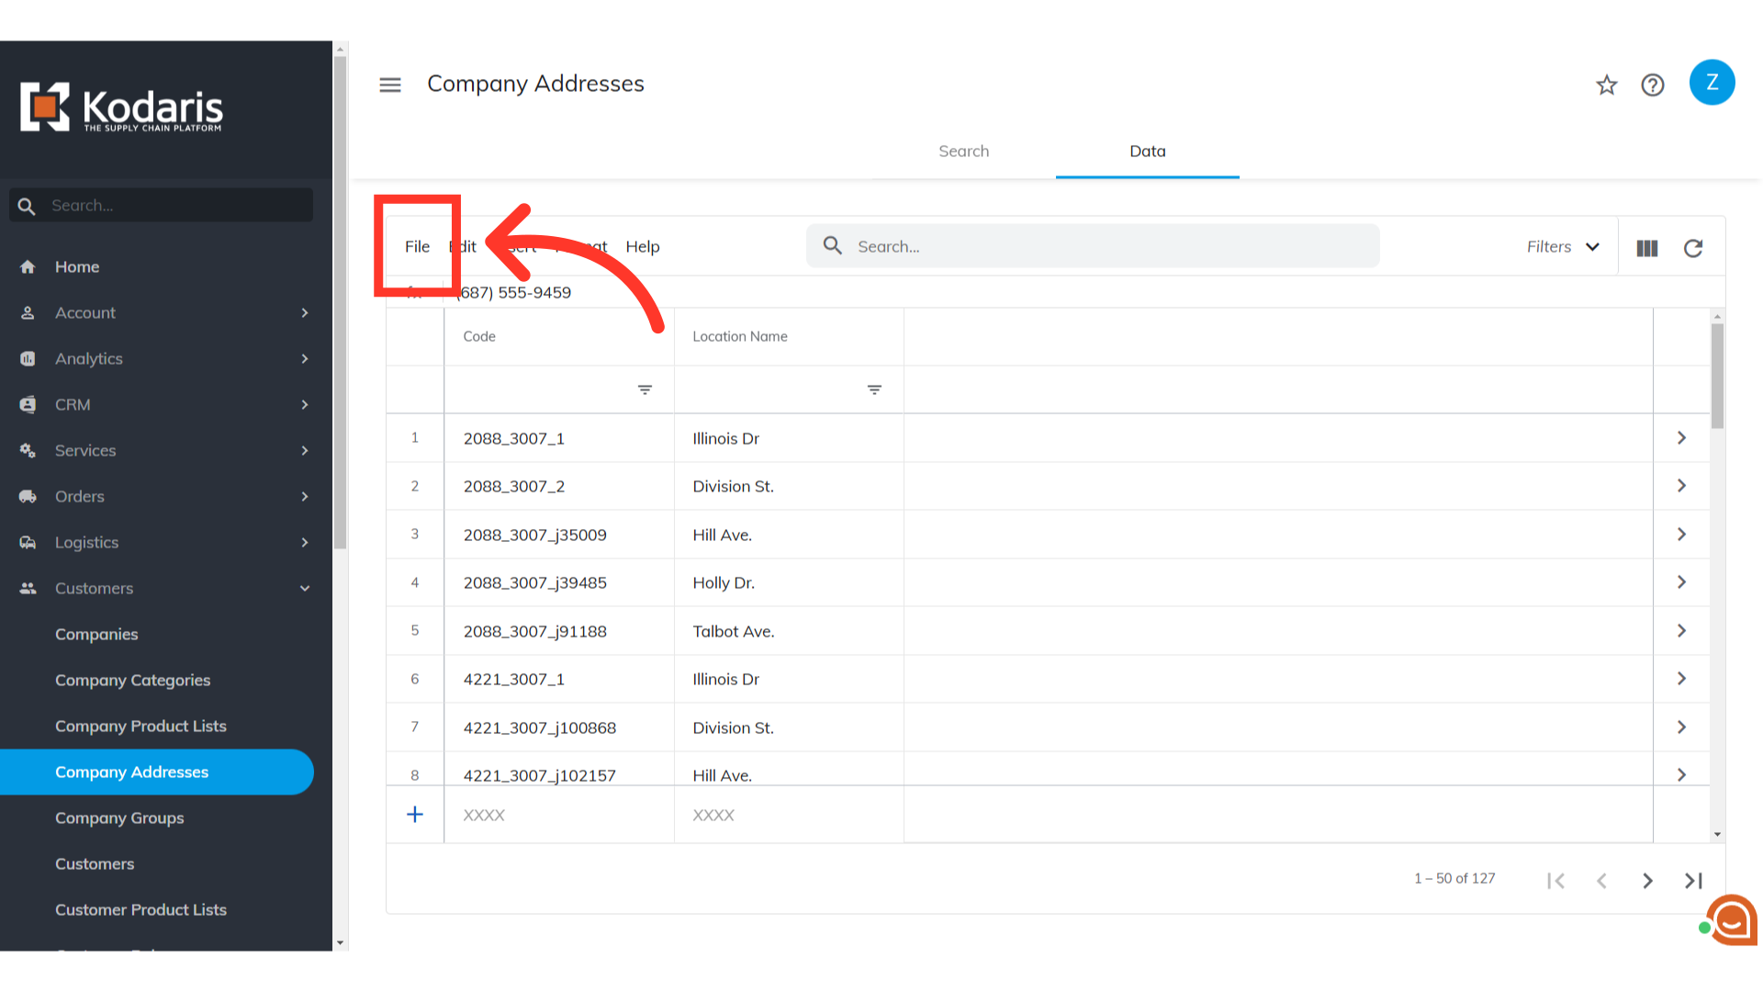This screenshot has height=992, width=1763.
Task: Open the Z user avatar
Action: pos(1712,83)
